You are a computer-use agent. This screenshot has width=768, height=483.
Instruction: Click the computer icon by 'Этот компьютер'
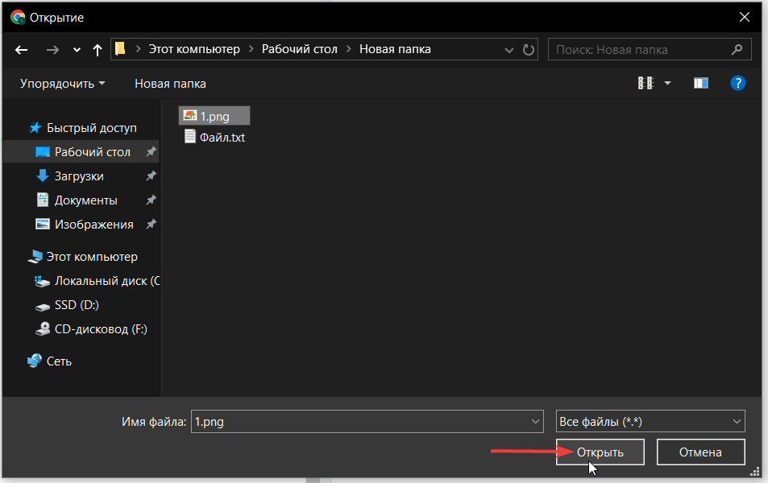pyautogui.click(x=35, y=257)
